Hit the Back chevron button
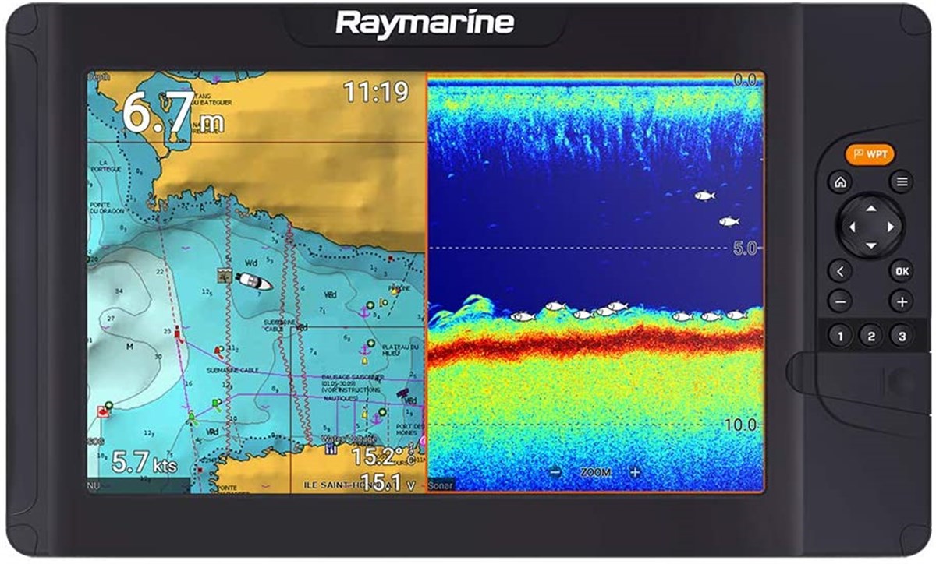 coord(839,272)
